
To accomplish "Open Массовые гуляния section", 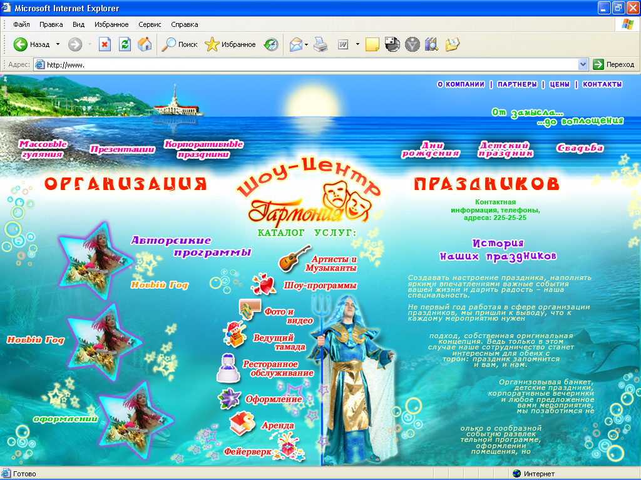I will coord(43,149).
